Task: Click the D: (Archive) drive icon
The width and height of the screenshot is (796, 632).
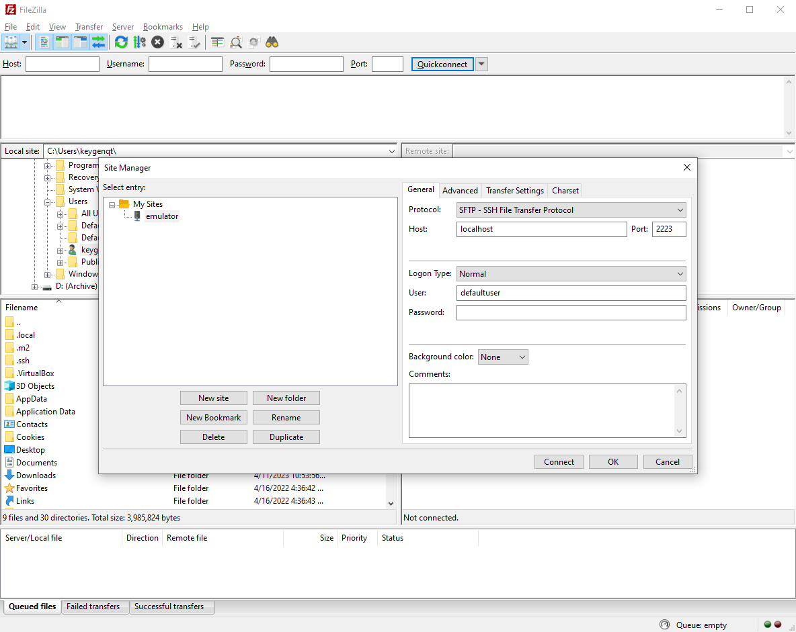Action: coord(47,287)
